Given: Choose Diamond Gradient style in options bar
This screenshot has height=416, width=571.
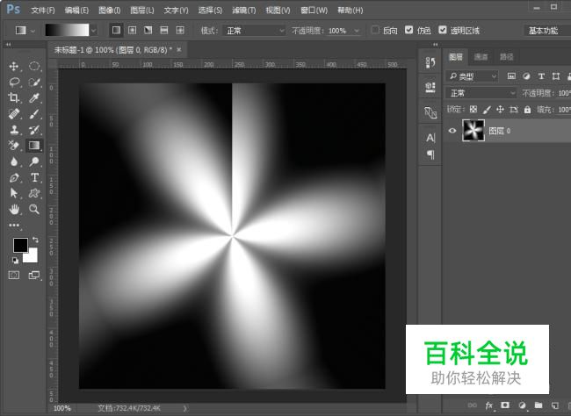Looking at the screenshot, I should [x=180, y=30].
